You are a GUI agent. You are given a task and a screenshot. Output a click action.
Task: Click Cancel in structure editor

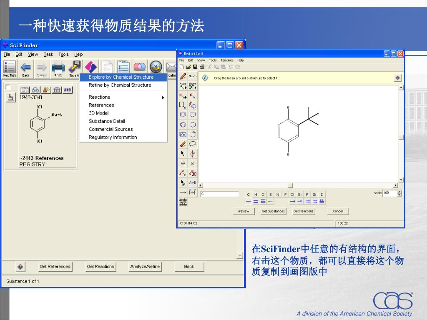click(x=338, y=211)
